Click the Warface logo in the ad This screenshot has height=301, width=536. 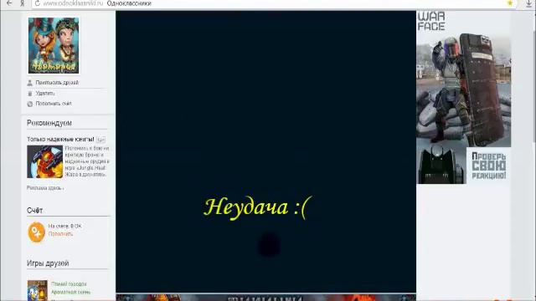[x=431, y=21]
